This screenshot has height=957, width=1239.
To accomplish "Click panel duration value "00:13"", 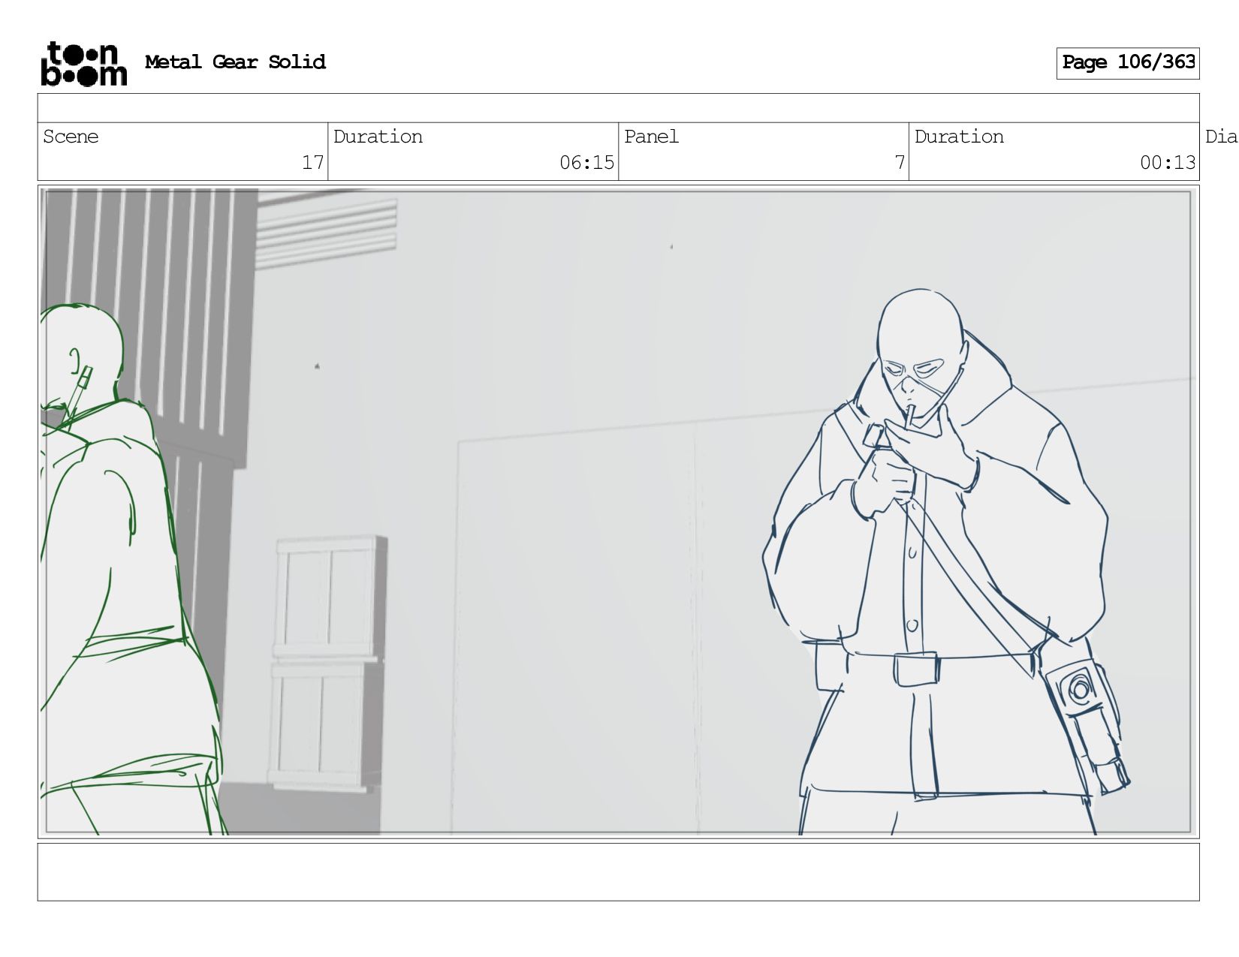I will 1168,163.
